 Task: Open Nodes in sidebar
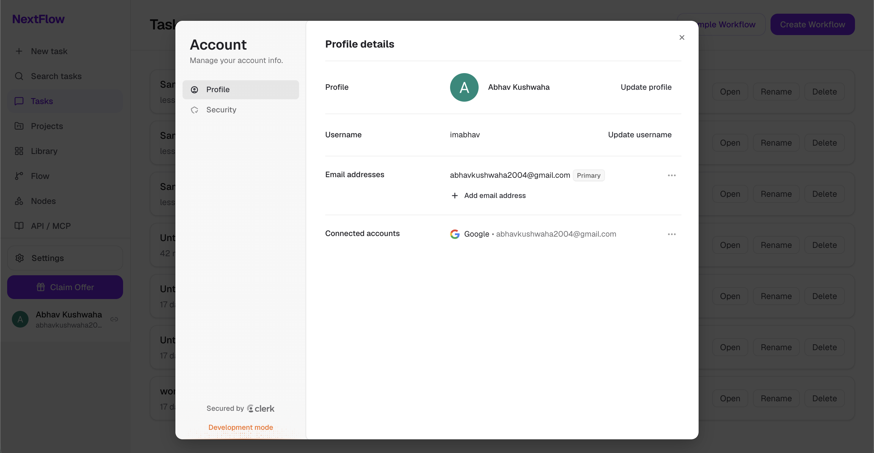click(65, 201)
